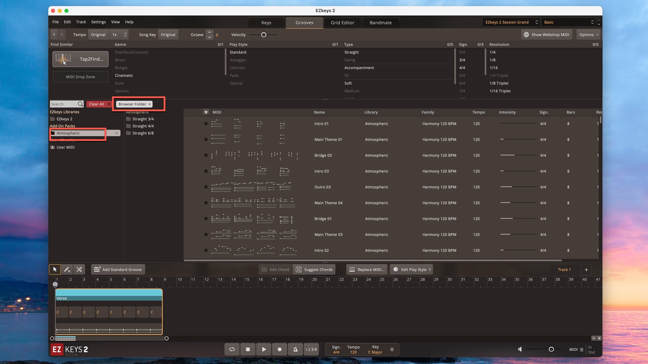Click the Suggest Chords button
648x364 pixels.
tap(314, 270)
